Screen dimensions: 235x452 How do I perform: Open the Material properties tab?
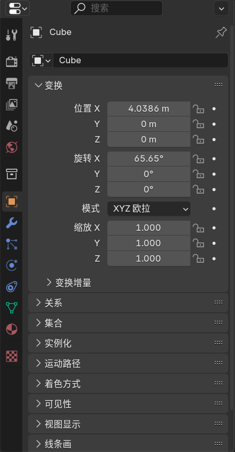tap(12, 329)
